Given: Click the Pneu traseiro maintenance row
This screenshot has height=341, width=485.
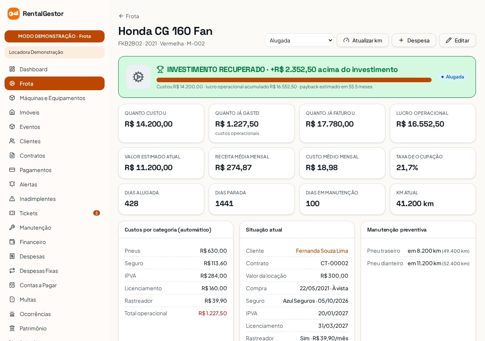Looking at the screenshot, I should tap(418, 250).
